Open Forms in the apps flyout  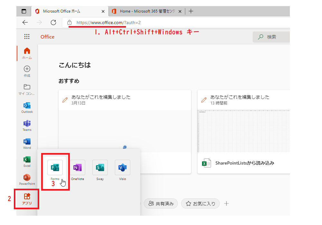(55, 170)
